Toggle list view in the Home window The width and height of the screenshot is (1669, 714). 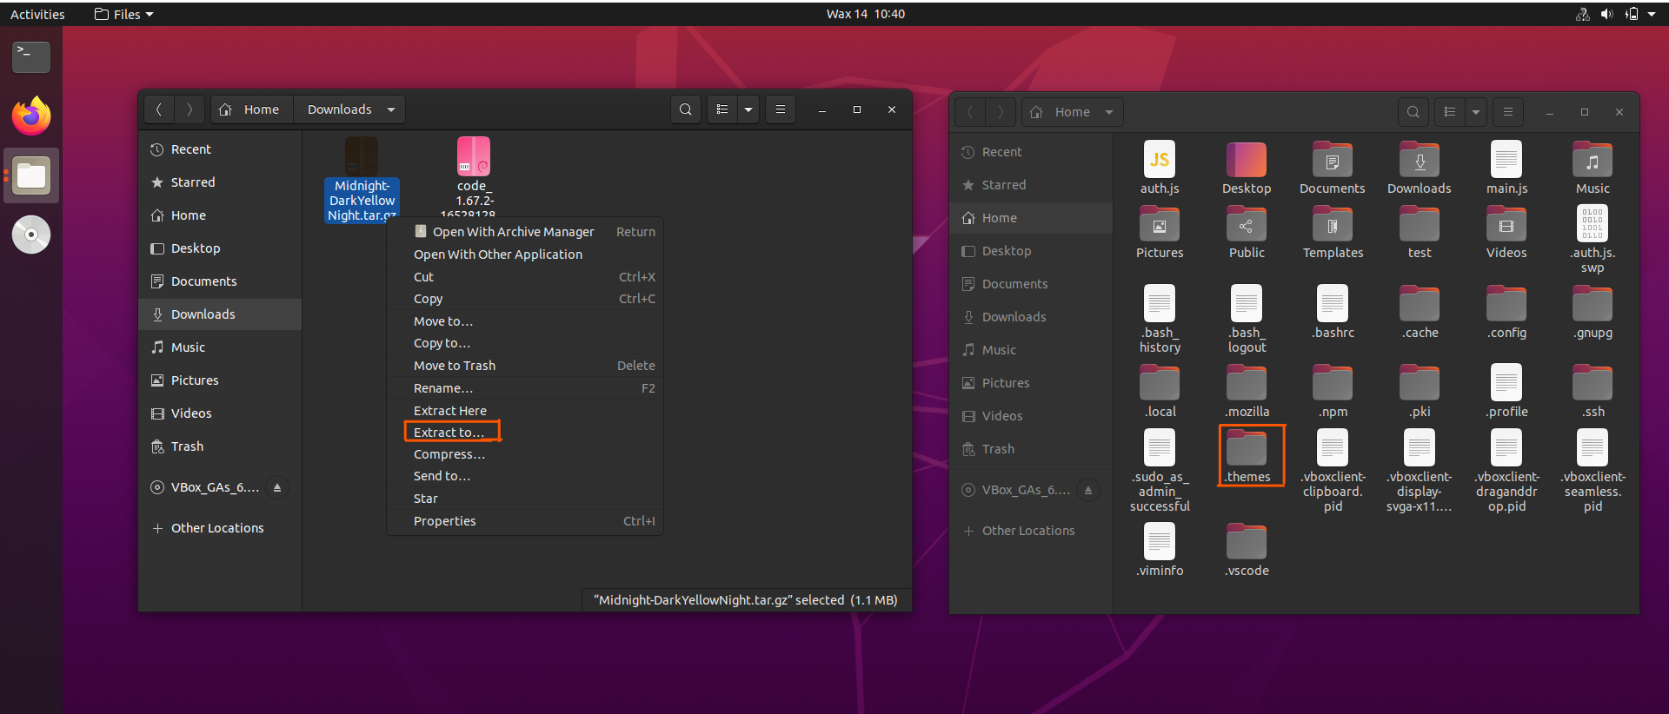tap(1449, 112)
